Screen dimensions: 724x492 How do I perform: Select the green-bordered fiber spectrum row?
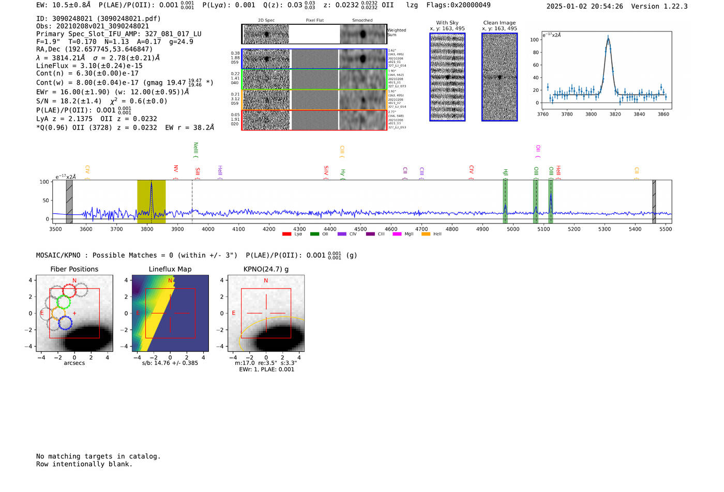[x=314, y=80]
